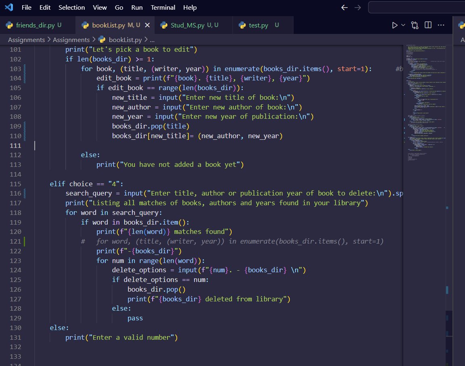This screenshot has width=465, height=366.
Task: Click the second Assignments breadcrumb folder
Action: pyautogui.click(x=71, y=40)
